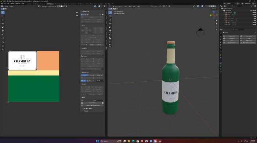Switch to the Texture Paint workspace tab
This screenshot has width=257, height=143.
pyautogui.click(x=58, y=4)
